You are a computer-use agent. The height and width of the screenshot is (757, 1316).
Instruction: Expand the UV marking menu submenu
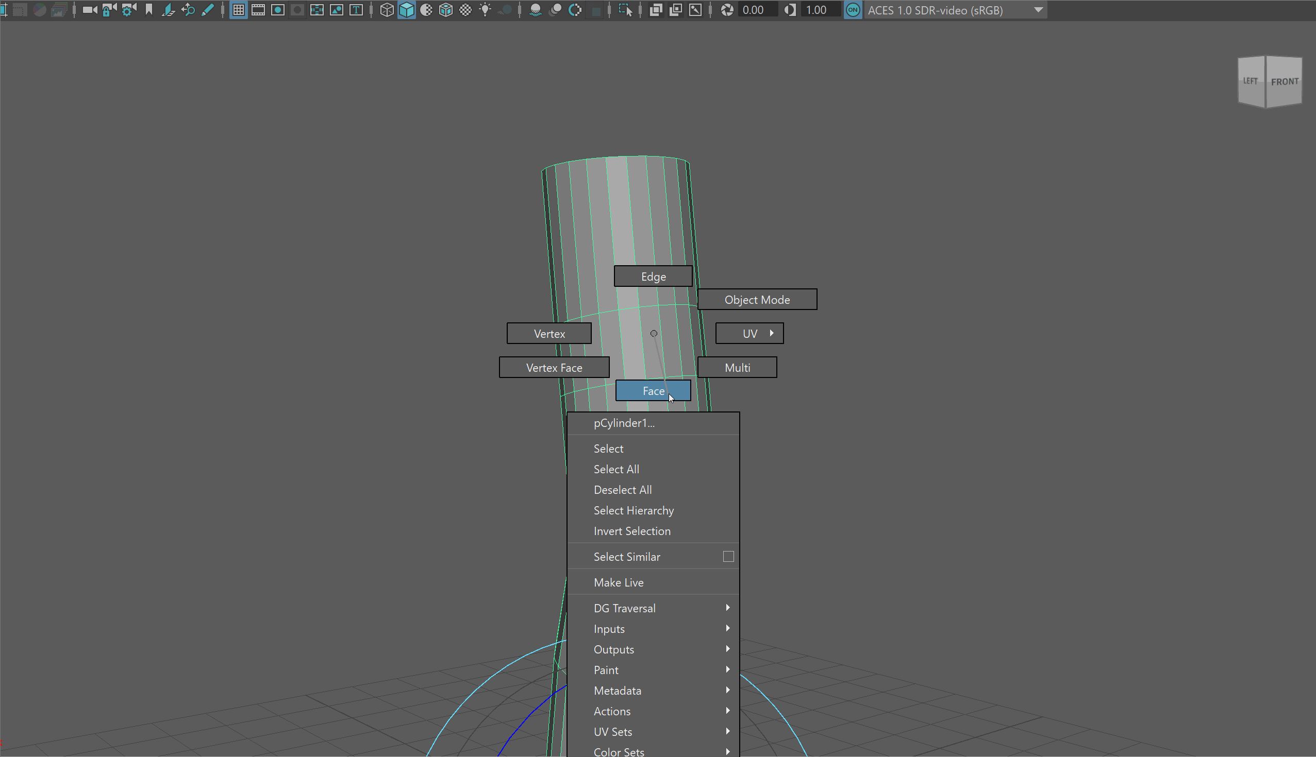coord(749,333)
